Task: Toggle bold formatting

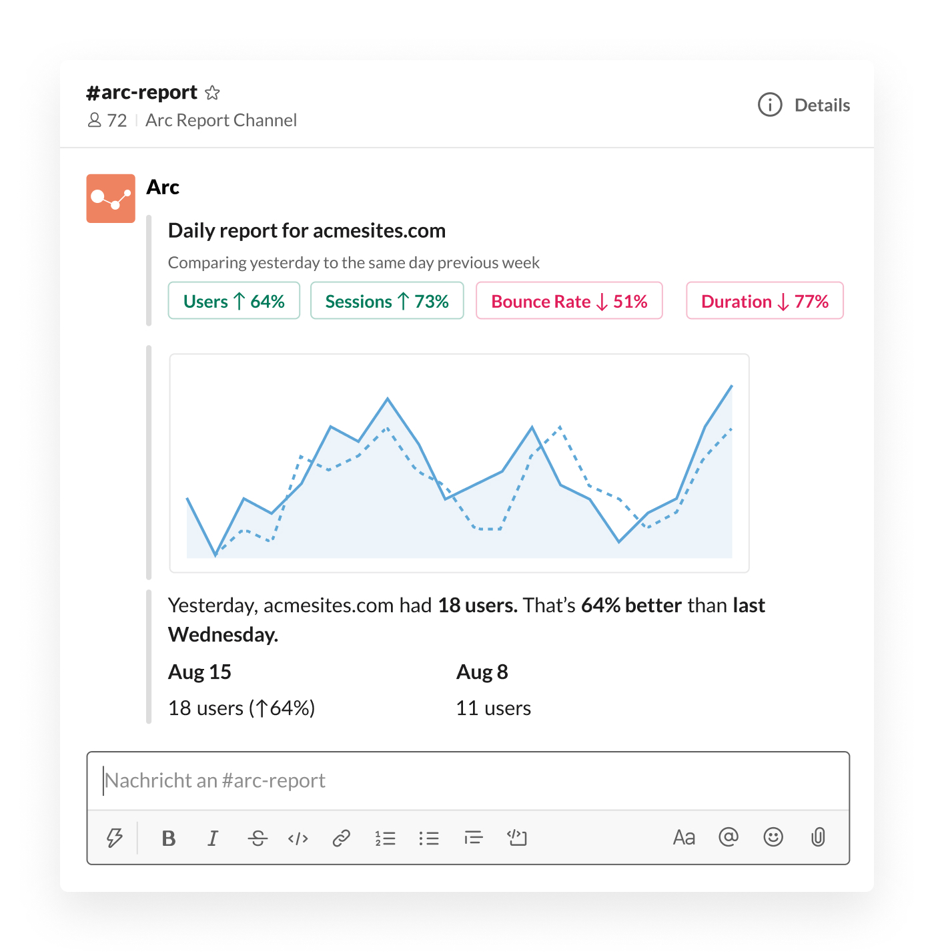Action: tap(169, 838)
